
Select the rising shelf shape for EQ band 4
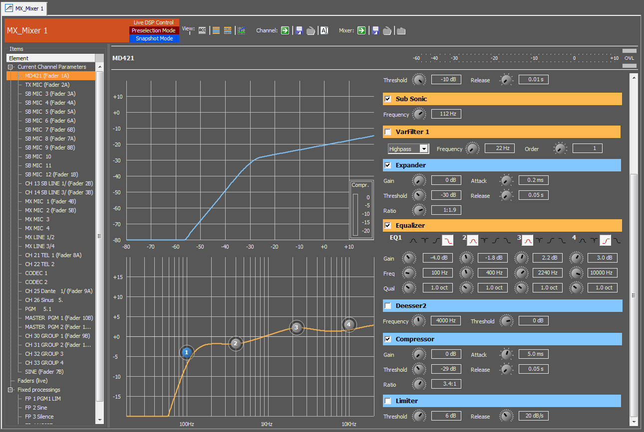click(x=606, y=241)
